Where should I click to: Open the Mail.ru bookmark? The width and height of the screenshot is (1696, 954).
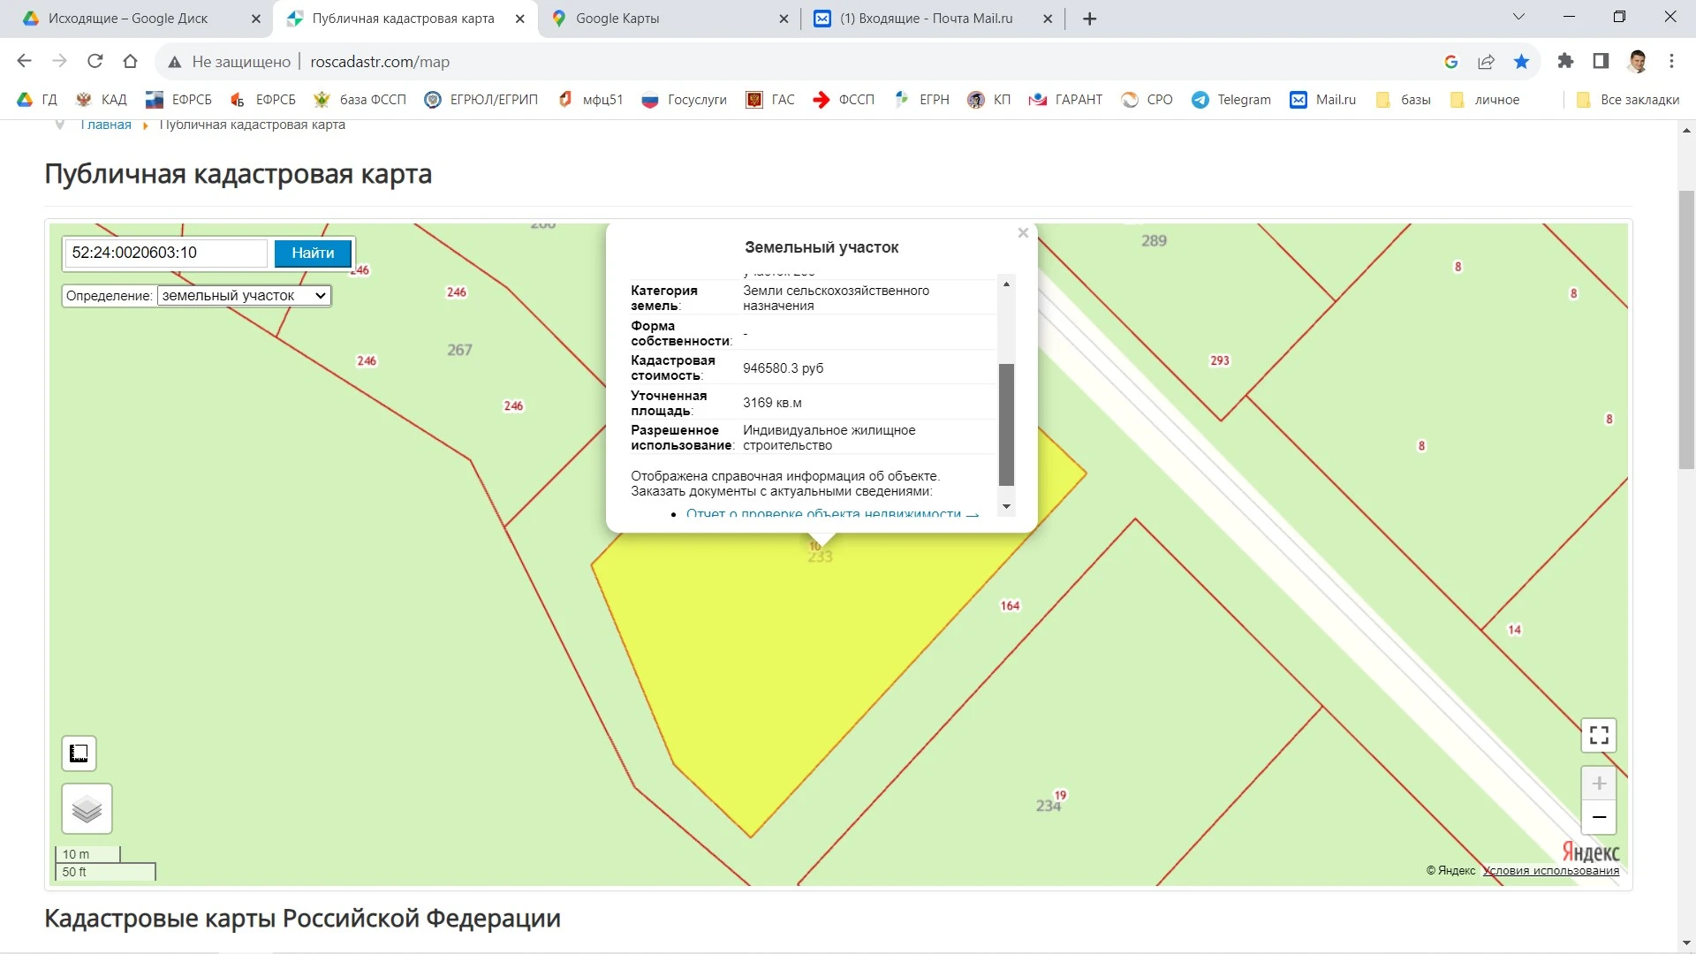click(x=1322, y=100)
